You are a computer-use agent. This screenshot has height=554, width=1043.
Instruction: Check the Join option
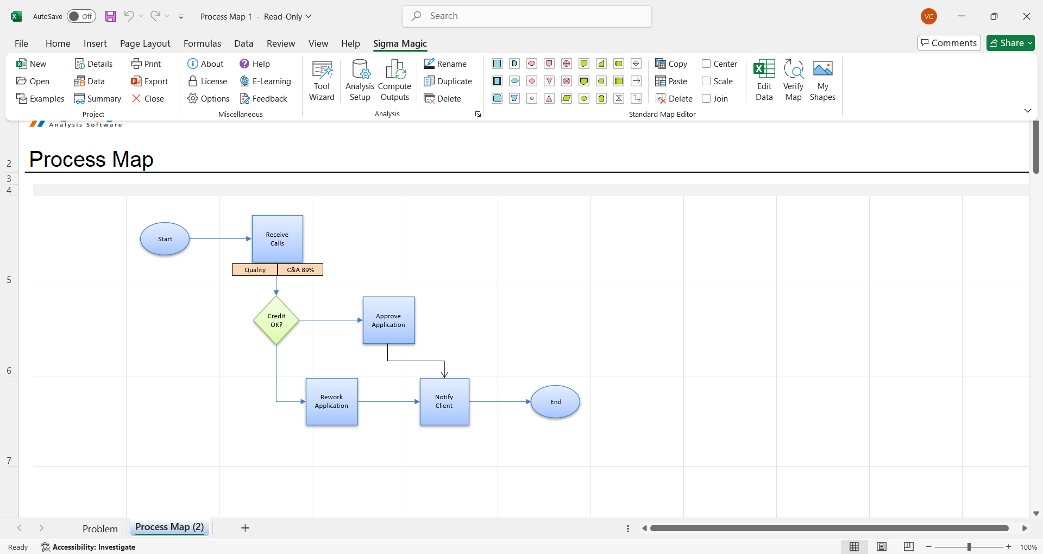(x=706, y=99)
